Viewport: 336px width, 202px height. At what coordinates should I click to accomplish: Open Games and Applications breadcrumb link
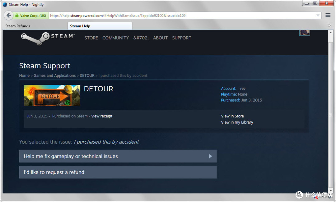55,76
